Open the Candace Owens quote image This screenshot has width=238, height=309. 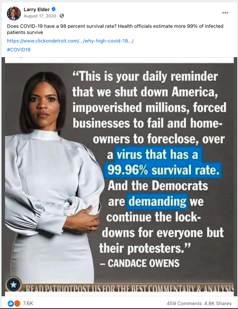tap(119, 177)
